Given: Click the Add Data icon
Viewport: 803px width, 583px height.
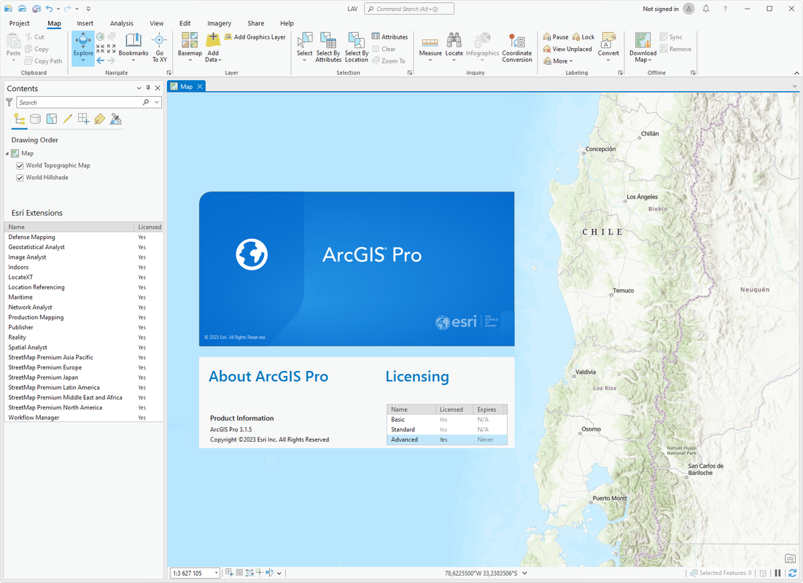Looking at the screenshot, I should coord(213,40).
